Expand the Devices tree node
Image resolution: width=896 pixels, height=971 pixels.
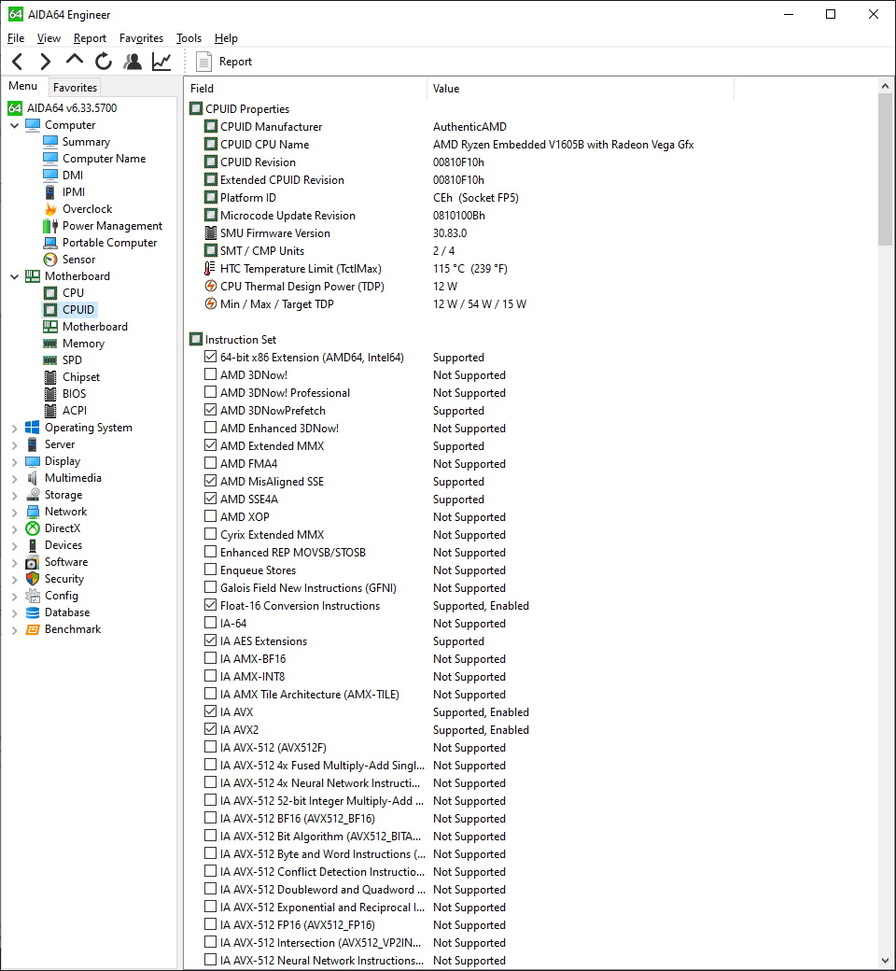14,545
